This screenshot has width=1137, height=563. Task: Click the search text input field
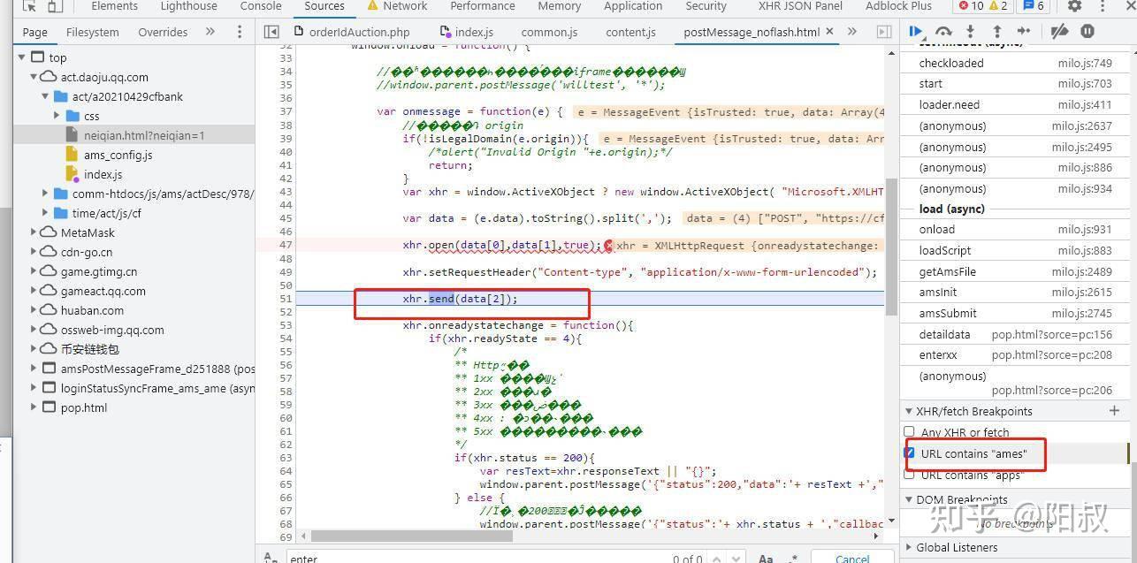coord(477,558)
